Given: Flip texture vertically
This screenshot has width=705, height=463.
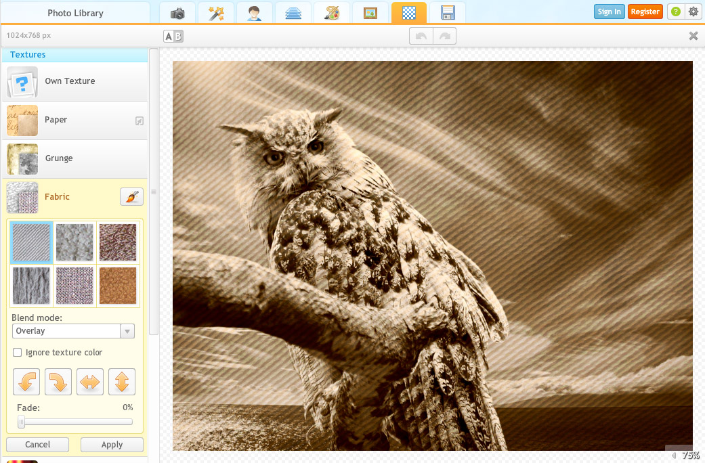Looking at the screenshot, I should [x=122, y=382].
